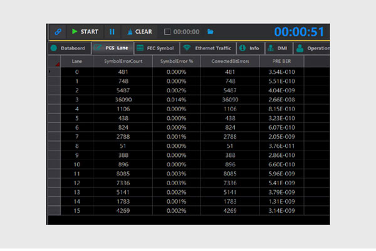The width and height of the screenshot is (376, 251).
Task: Select lane 0 row header
Action: (x=54, y=72)
